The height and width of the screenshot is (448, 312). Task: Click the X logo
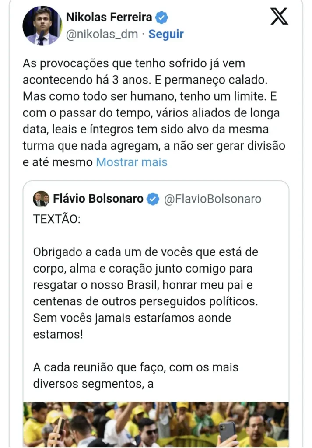tap(279, 17)
